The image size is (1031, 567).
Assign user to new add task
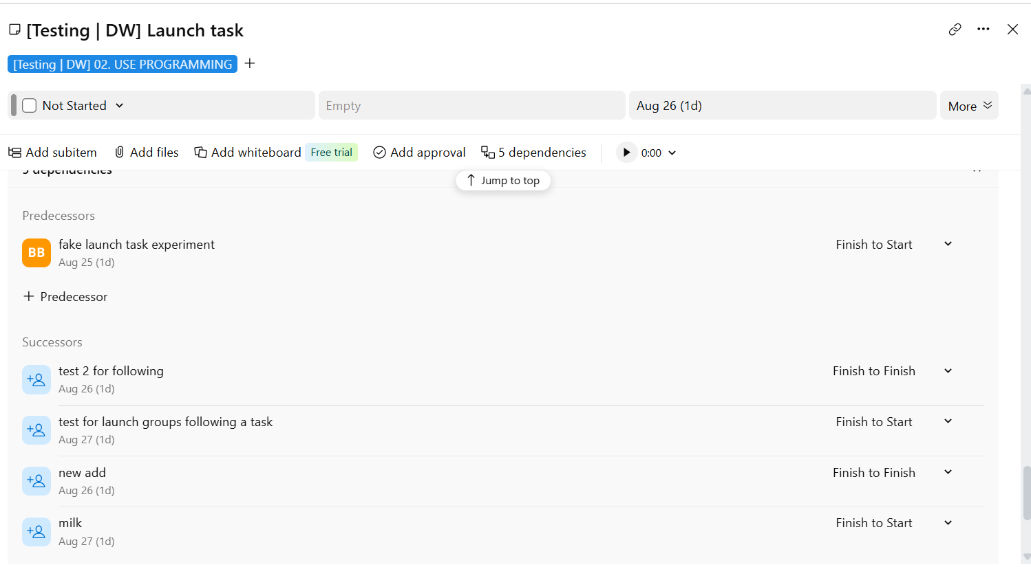36,481
